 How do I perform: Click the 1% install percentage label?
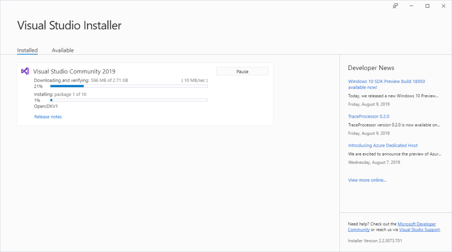point(37,100)
